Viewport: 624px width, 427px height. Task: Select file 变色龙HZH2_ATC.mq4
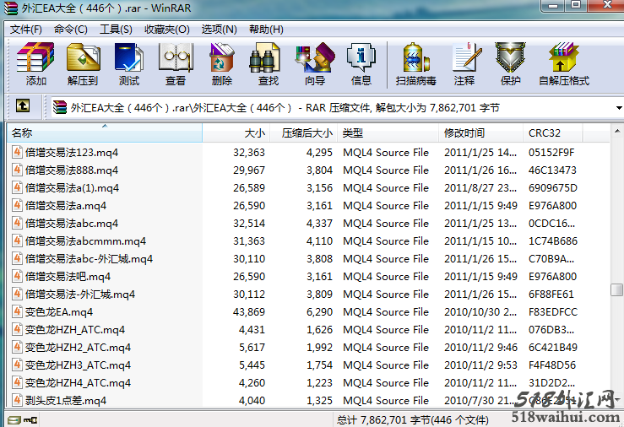coord(78,348)
